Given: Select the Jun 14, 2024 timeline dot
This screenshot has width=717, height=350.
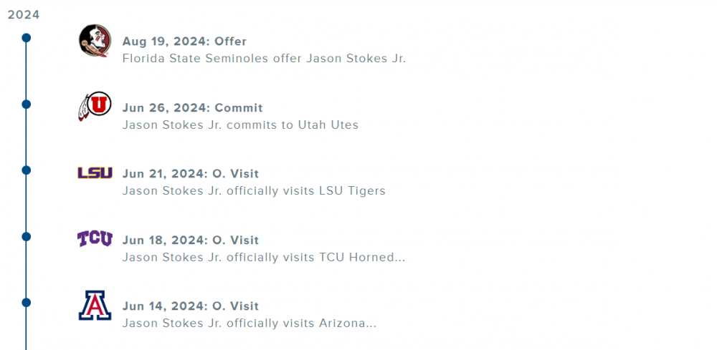Looking at the screenshot, I should click(x=27, y=303).
